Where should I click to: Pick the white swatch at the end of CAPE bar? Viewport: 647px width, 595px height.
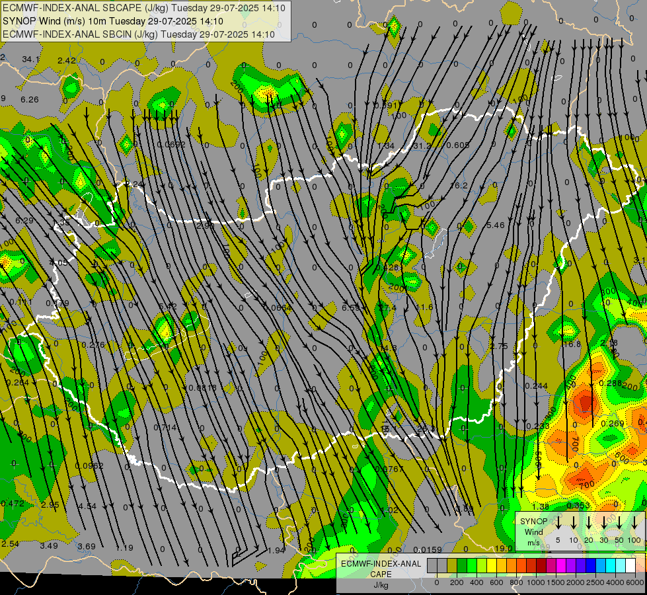pos(630,565)
